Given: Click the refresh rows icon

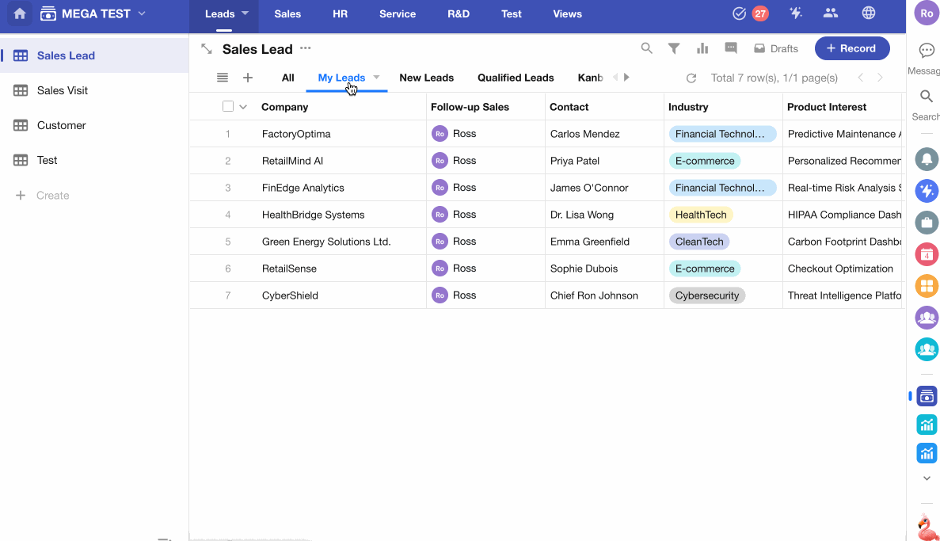Looking at the screenshot, I should click(x=691, y=78).
